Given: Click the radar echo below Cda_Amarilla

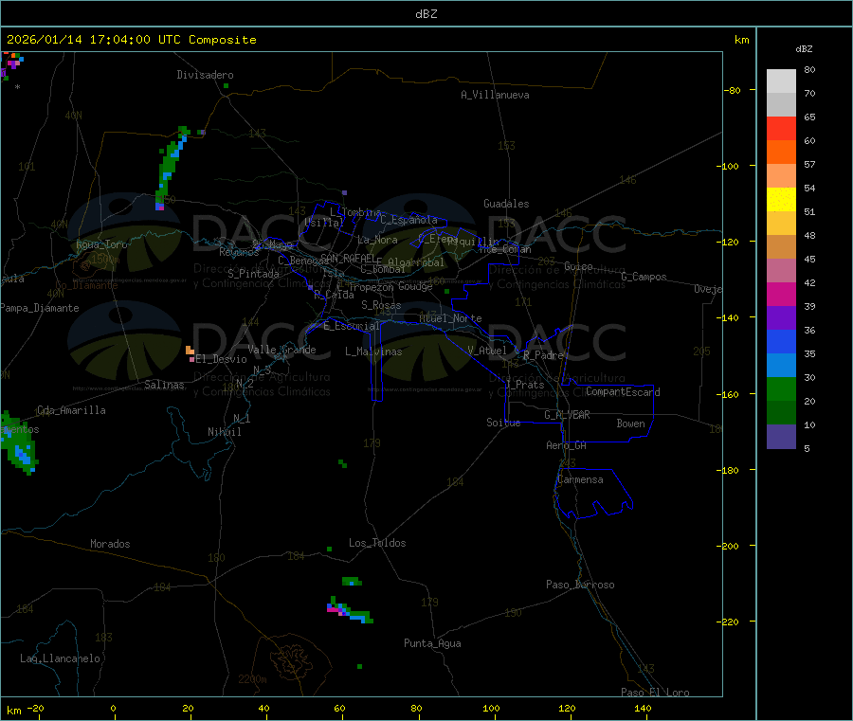Looking at the screenshot, I should (19, 443).
